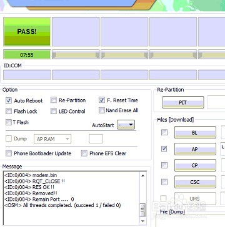Click the green PASS! status box
Screen dimensions: 225x227
pyautogui.click(x=27, y=32)
